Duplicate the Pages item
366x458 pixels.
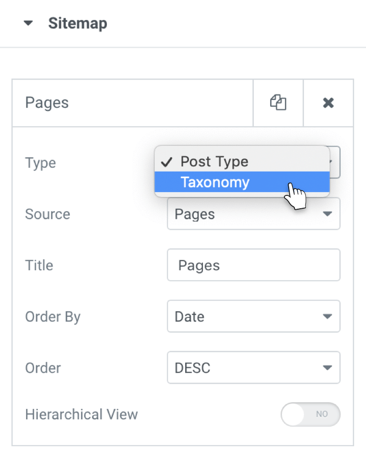[x=278, y=103]
